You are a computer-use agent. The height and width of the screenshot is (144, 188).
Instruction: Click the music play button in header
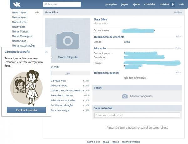173,4
